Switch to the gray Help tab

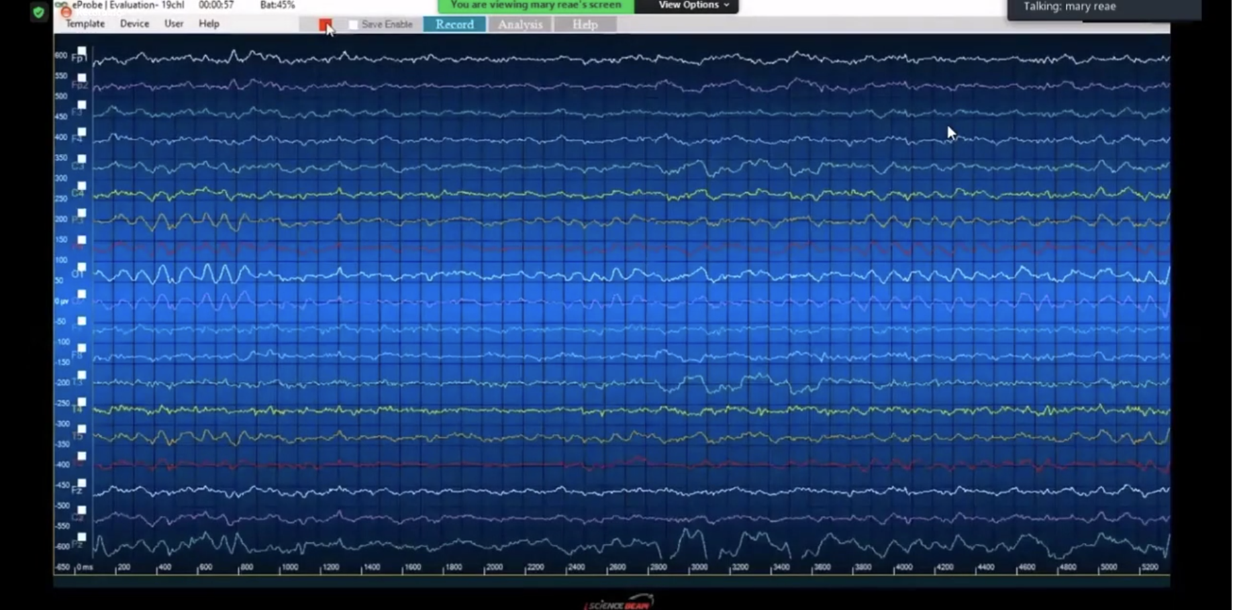point(585,24)
